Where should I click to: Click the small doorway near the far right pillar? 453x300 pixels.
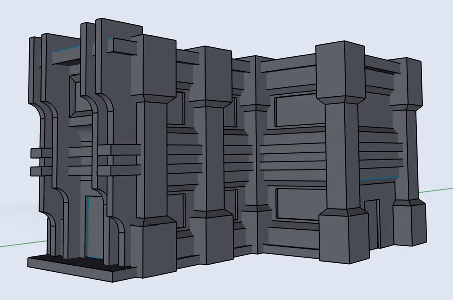pyautogui.click(x=372, y=222)
